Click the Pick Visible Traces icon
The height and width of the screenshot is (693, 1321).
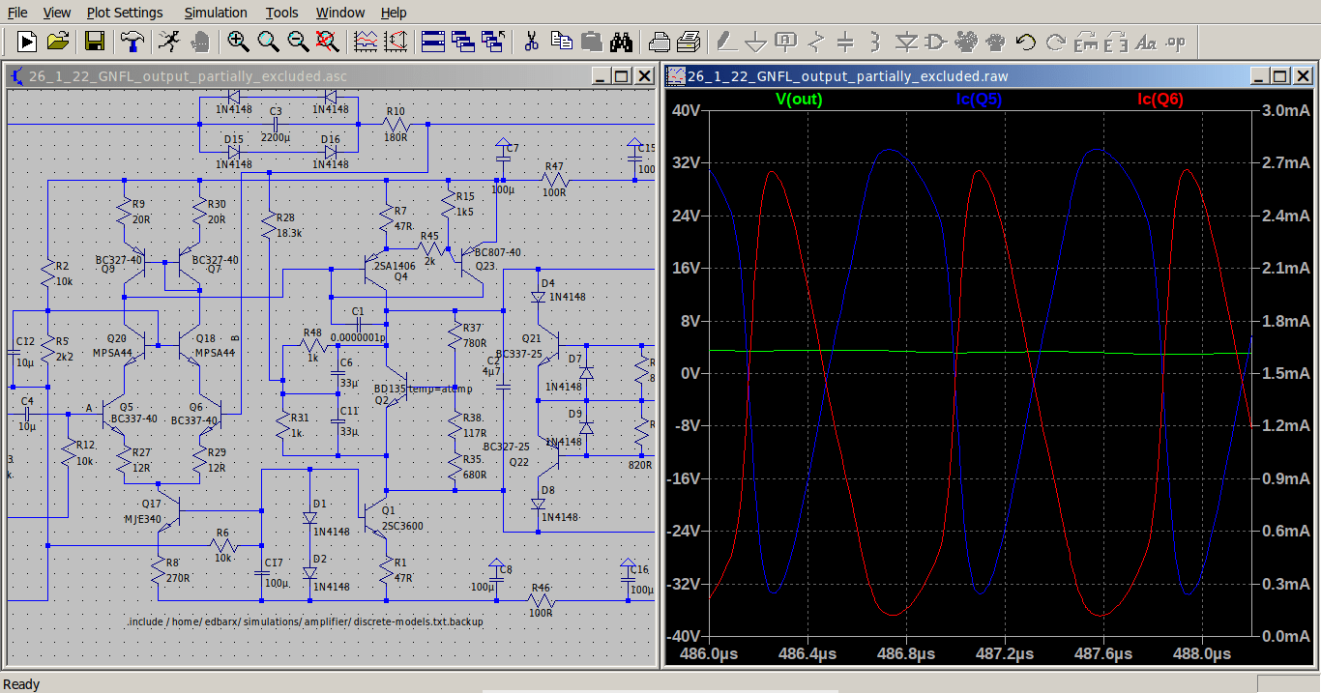tap(366, 41)
